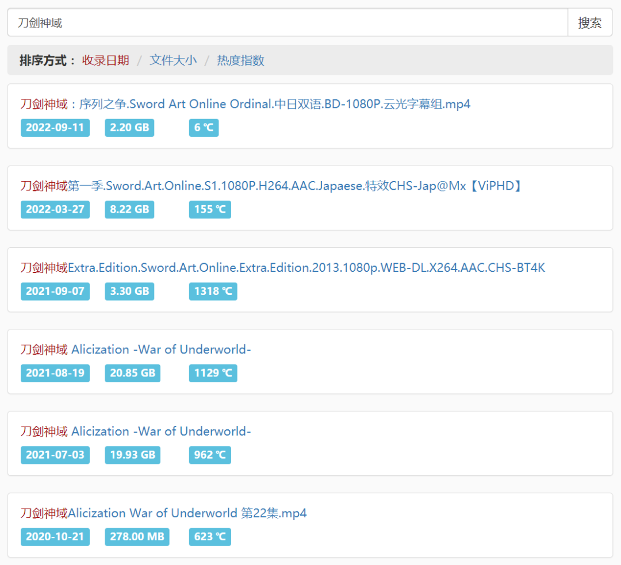This screenshot has height=565, width=621.
Task: Open the Extra.Edition 2013 1080p WEB-DL result
Action: (x=283, y=268)
